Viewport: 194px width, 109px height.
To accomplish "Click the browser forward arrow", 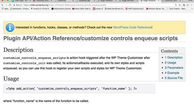I will click(x=6, y=5).
